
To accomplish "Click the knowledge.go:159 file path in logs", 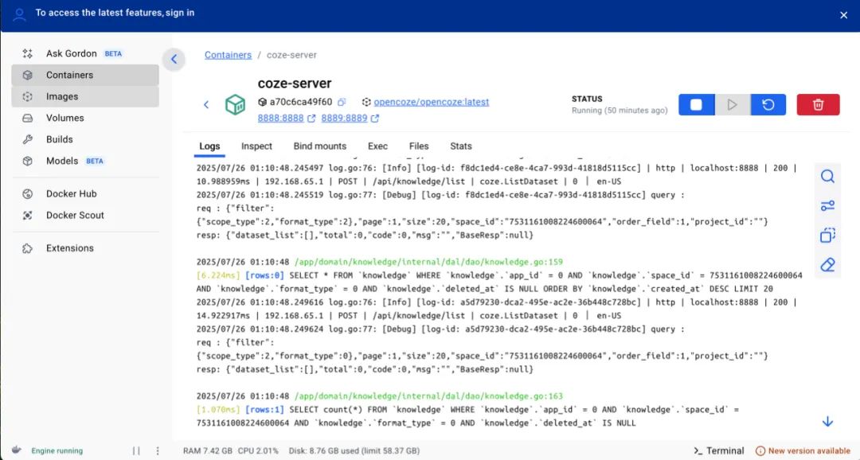I will [x=429, y=262].
